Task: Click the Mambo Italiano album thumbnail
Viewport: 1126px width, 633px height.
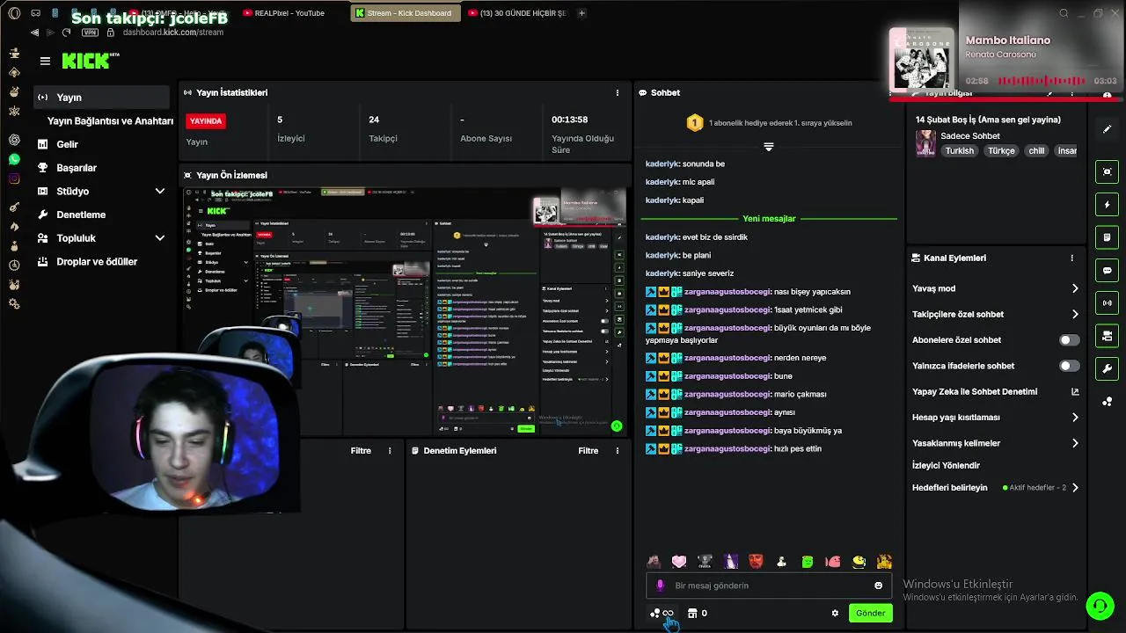Action: click(921, 61)
